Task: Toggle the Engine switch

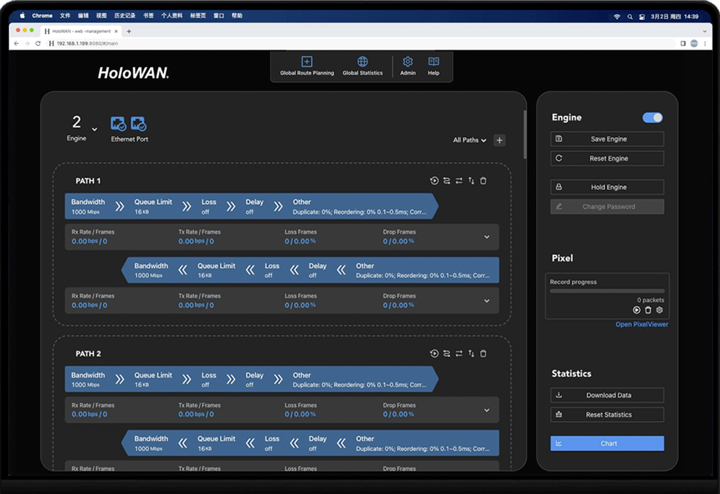Action: (x=652, y=118)
